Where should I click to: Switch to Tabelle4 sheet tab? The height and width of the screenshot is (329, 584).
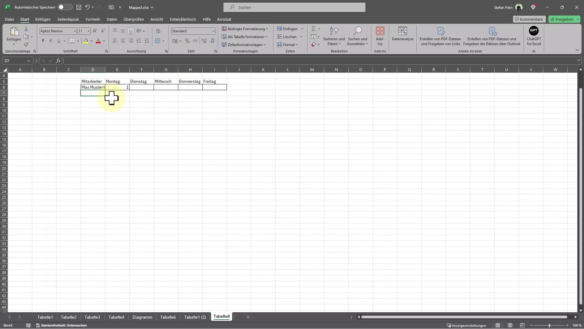pos(116,317)
